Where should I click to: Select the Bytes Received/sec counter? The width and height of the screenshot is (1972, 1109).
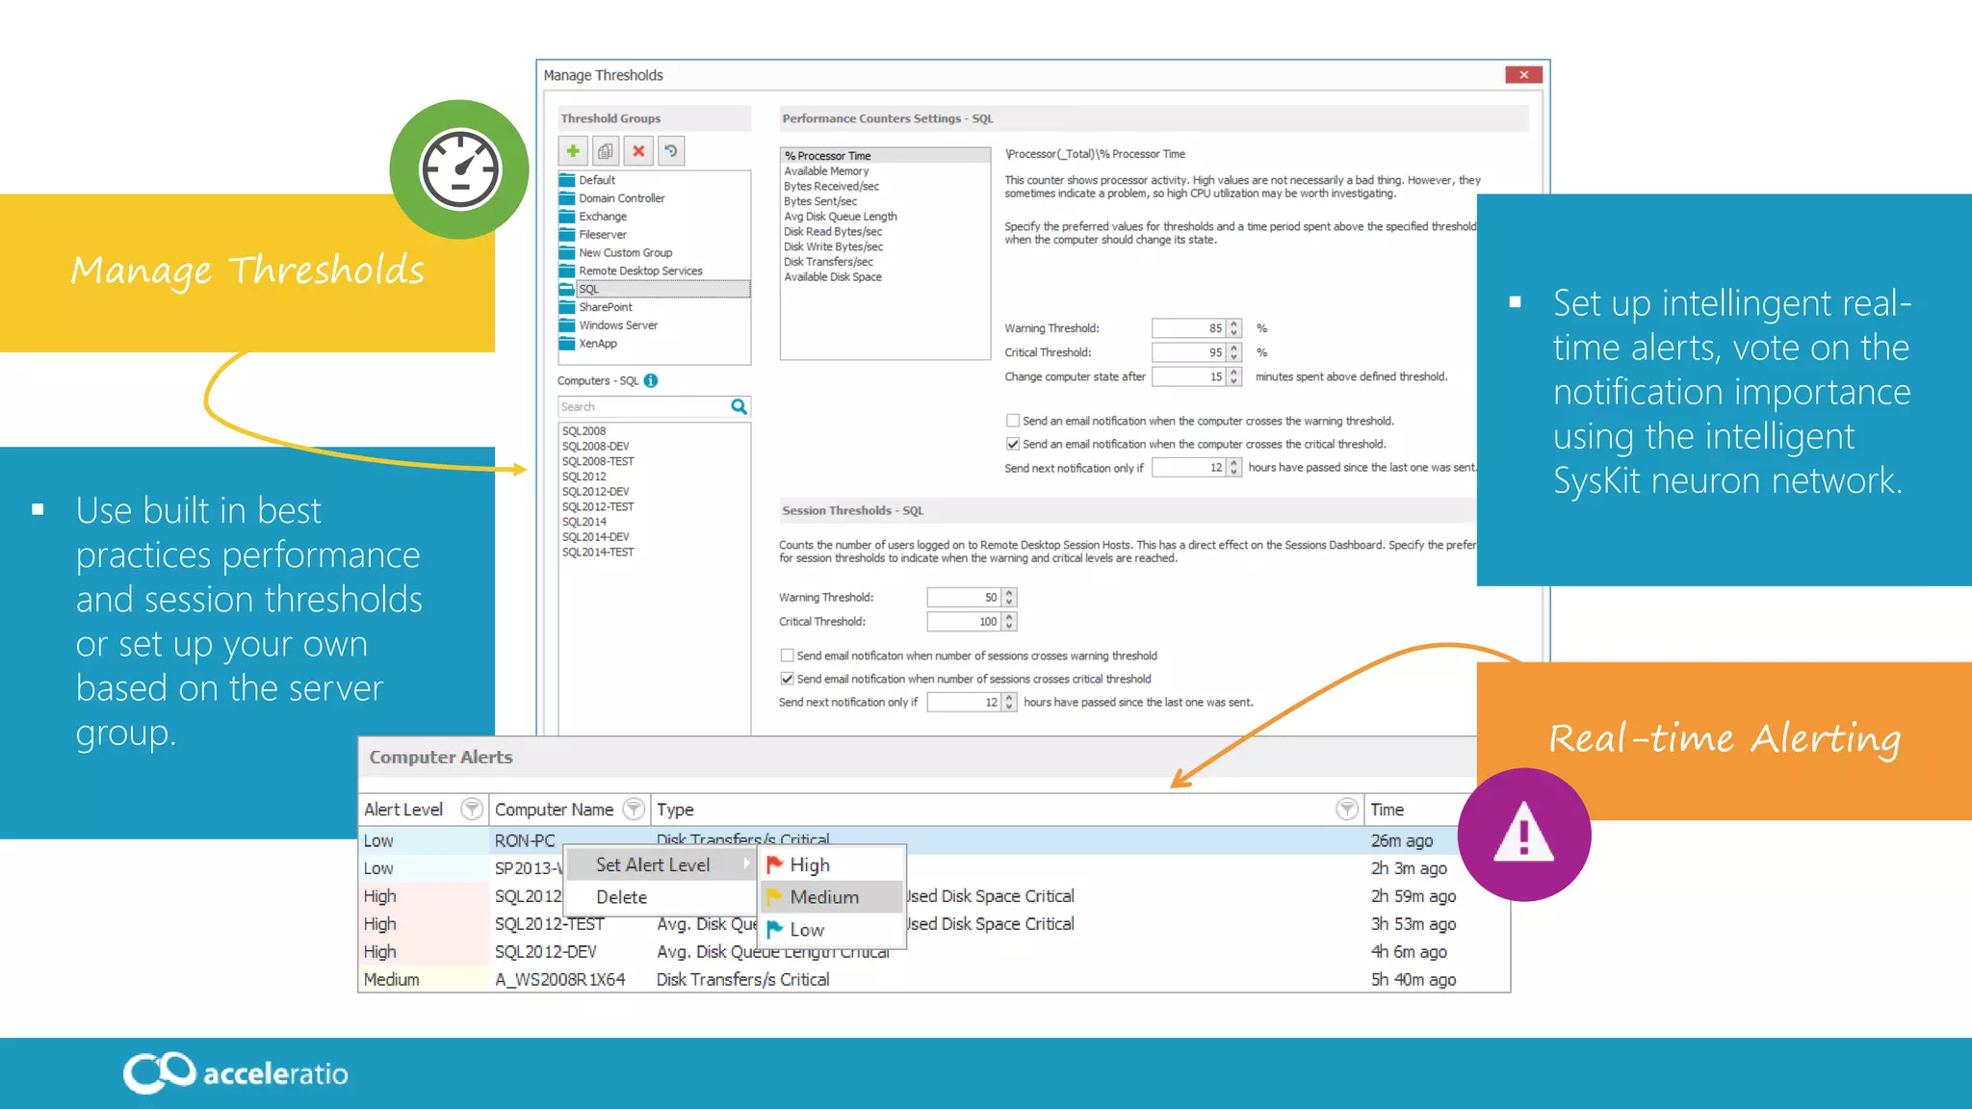[831, 187]
